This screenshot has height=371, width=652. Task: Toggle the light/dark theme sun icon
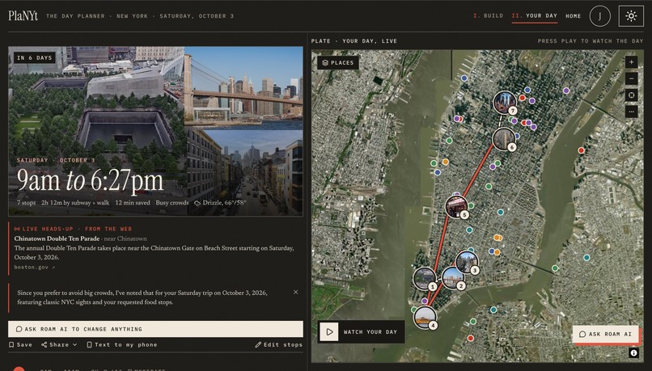pos(631,16)
